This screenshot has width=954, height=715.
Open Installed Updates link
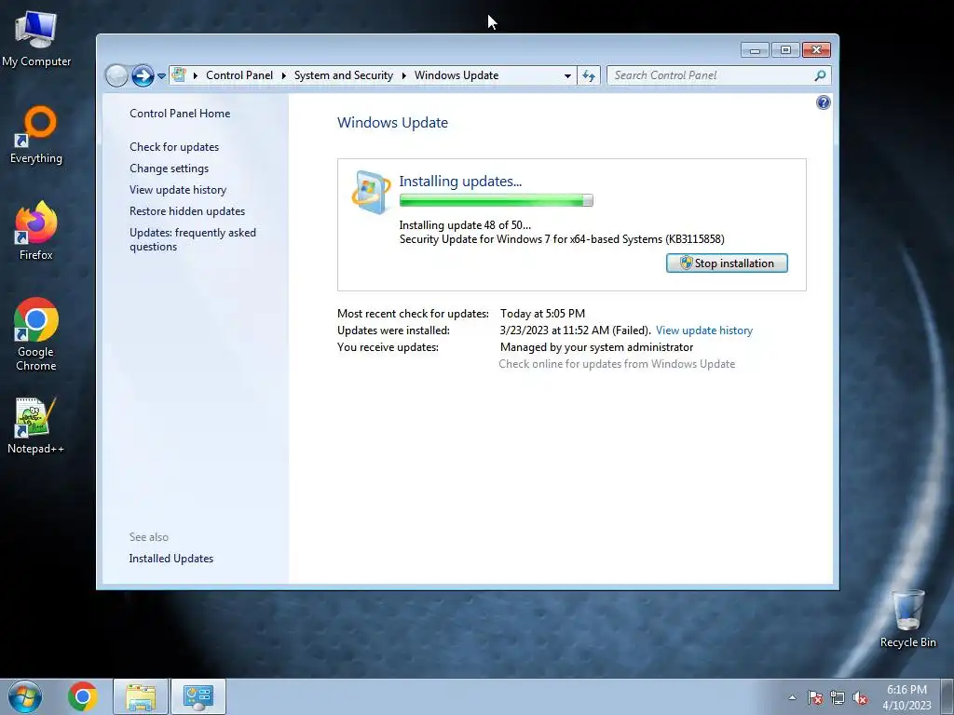click(171, 559)
